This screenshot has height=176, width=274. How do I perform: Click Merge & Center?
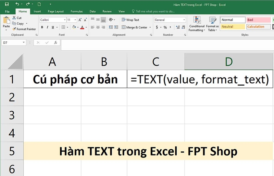pos(135,27)
